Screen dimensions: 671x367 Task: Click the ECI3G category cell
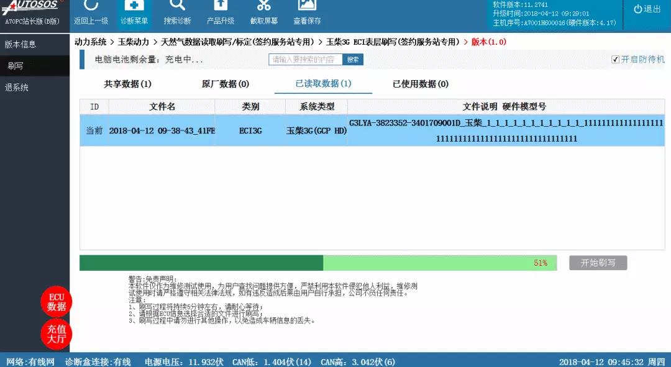point(250,131)
